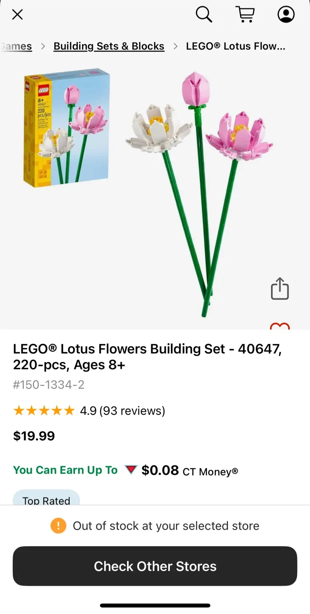Click the Check Other Stores button
This screenshot has height=614, width=310.
click(x=155, y=566)
